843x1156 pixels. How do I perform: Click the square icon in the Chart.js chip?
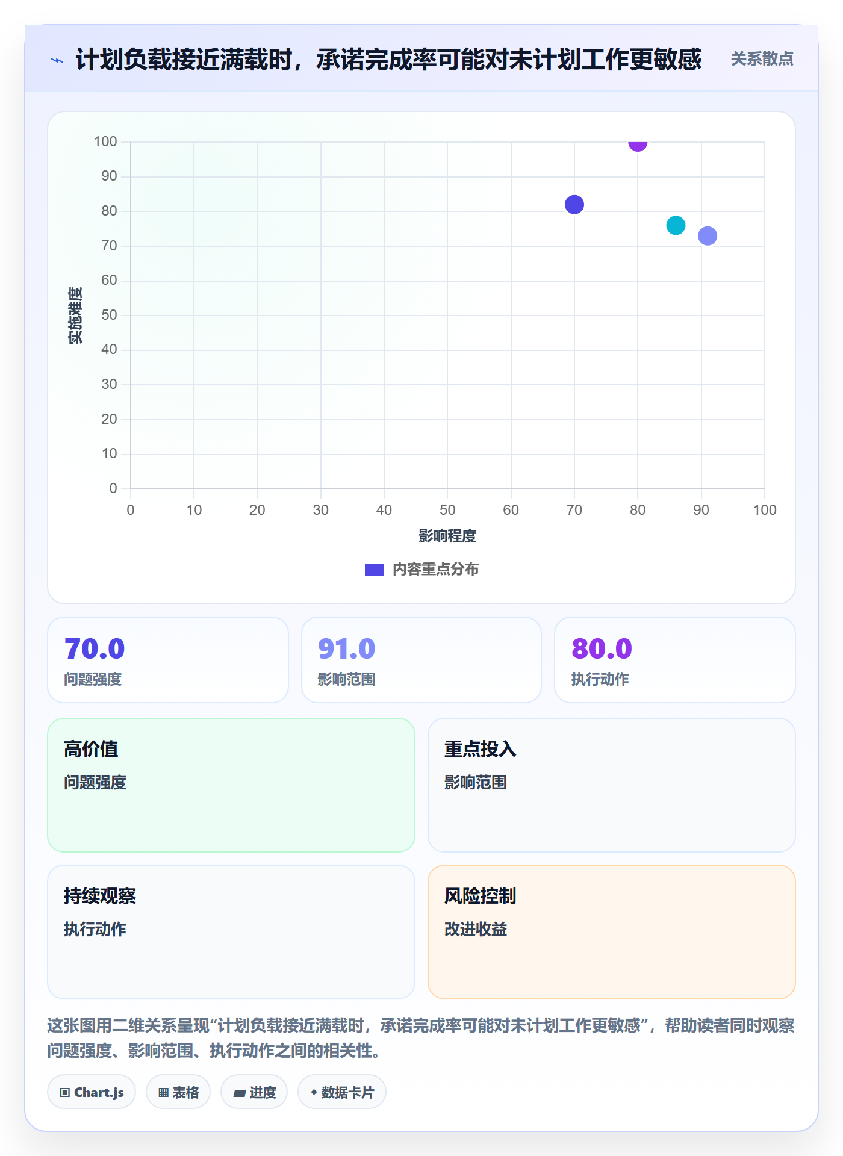pos(65,1093)
